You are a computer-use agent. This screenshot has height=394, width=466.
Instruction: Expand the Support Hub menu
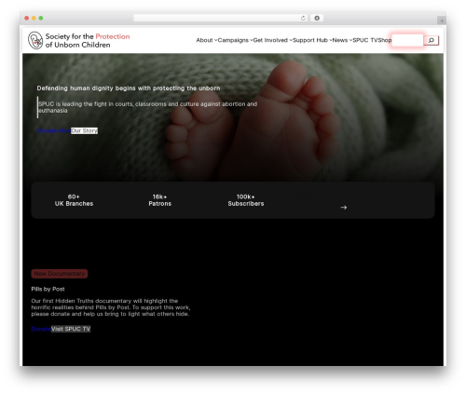[312, 40]
